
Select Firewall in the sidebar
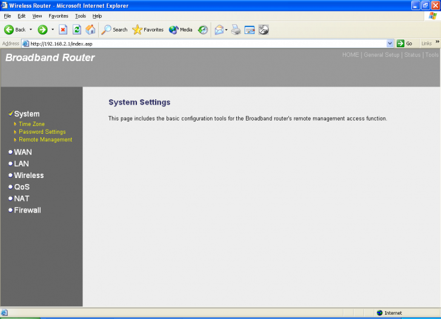(x=28, y=210)
